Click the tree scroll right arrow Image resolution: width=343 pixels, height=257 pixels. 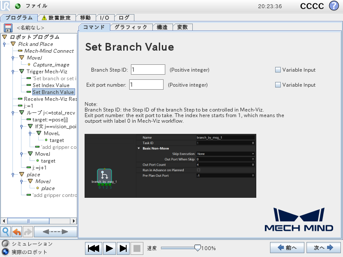coord(74,221)
